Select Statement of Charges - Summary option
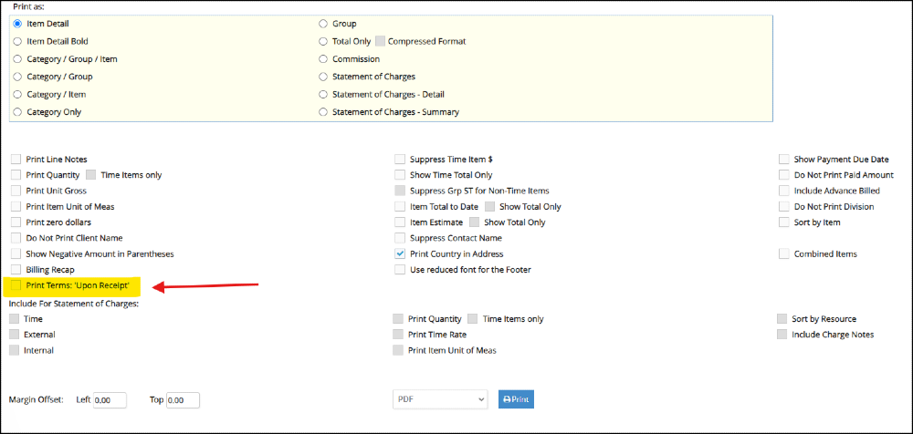913x434 pixels. tap(323, 112)
